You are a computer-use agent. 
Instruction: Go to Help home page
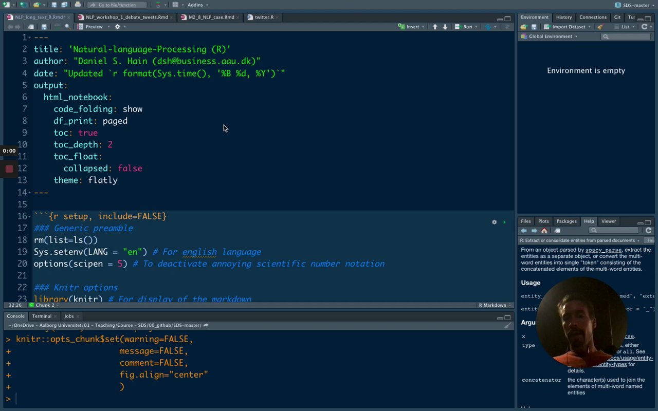(x=544, y=231)
